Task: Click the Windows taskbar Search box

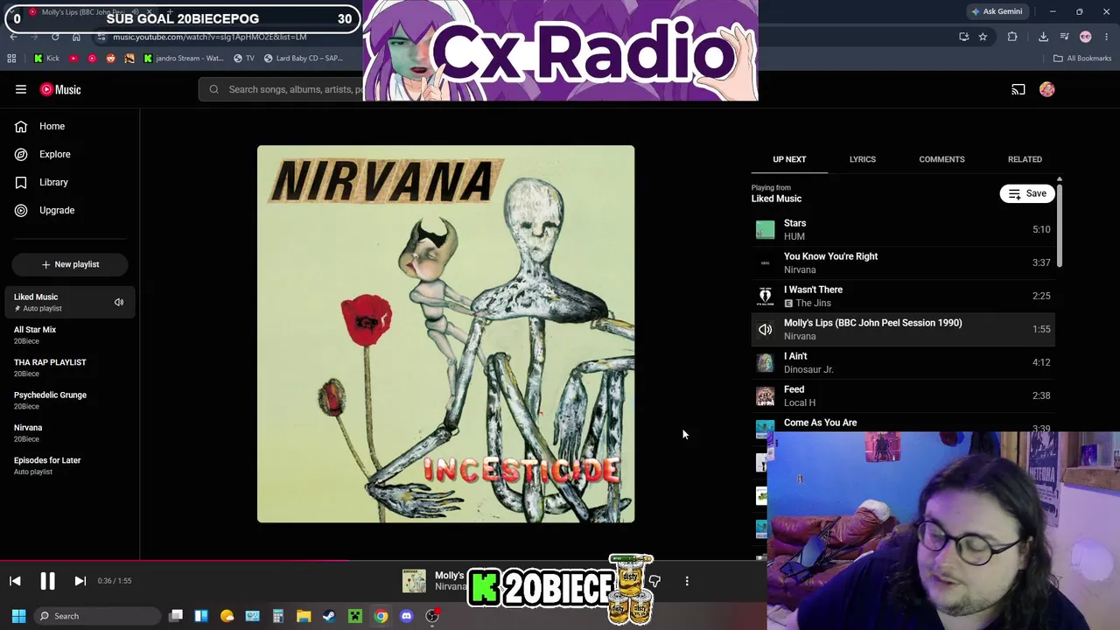Action: coord(96,616)
